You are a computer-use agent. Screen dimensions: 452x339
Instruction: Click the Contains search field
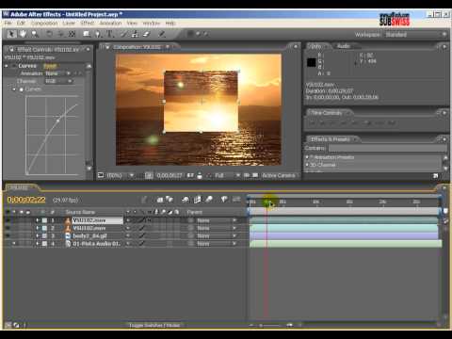(387, 148)
